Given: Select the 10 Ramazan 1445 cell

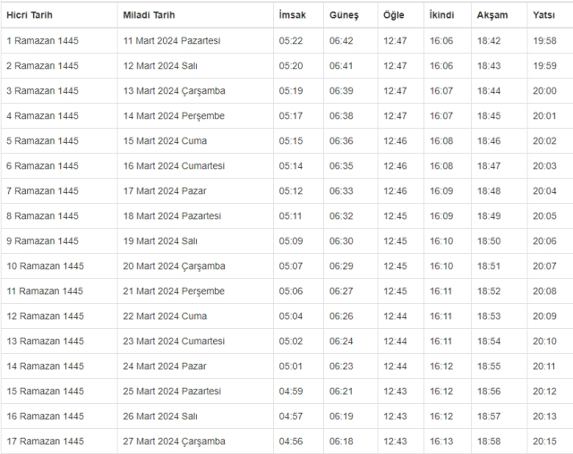Looking at the screenshot, I should pyautogui.click(x=45, y=266).
